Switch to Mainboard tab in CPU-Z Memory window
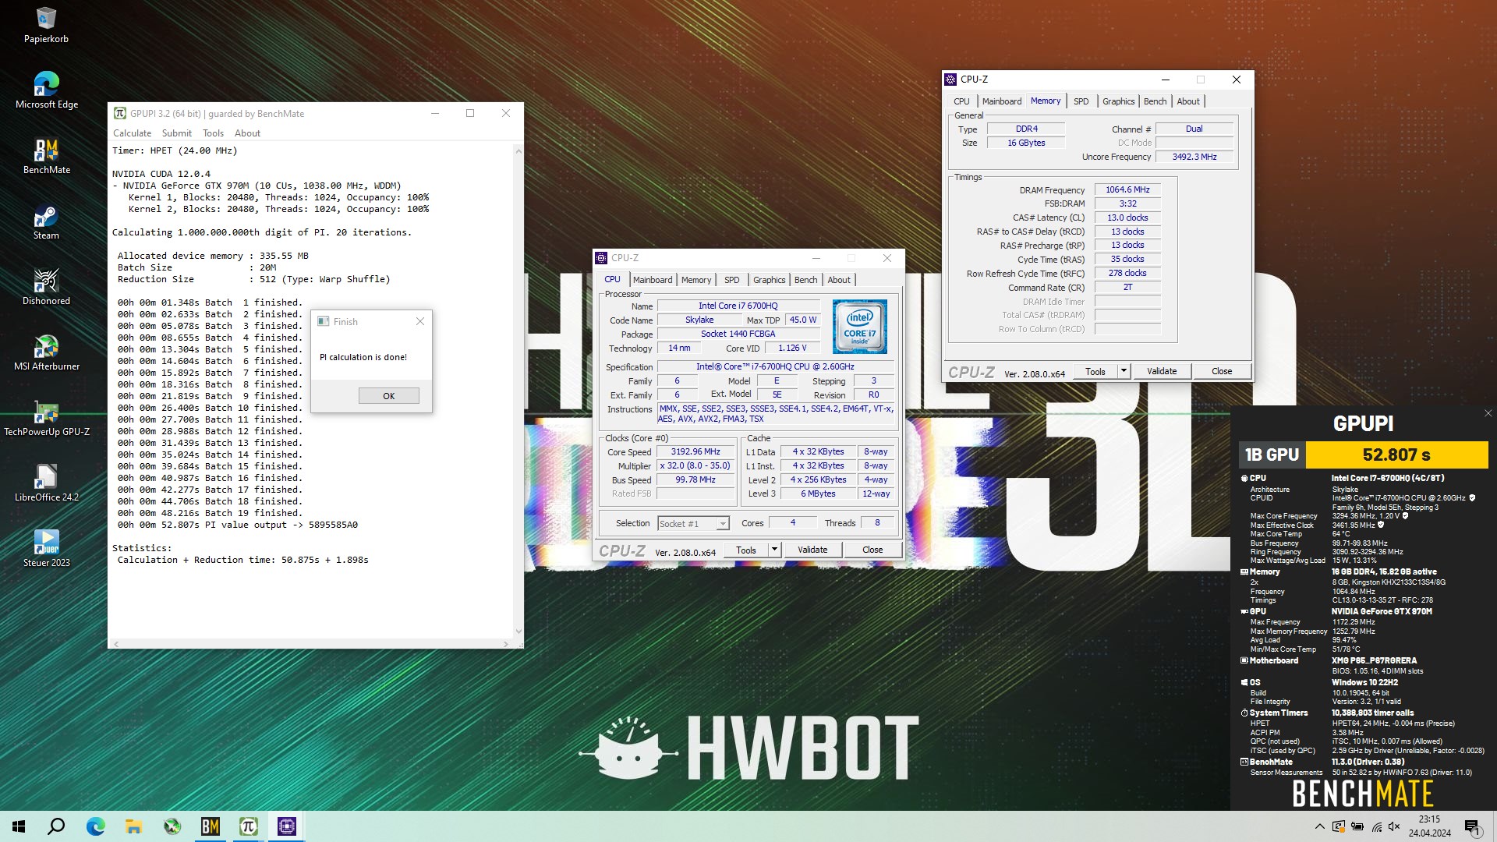 [1001, 101]
